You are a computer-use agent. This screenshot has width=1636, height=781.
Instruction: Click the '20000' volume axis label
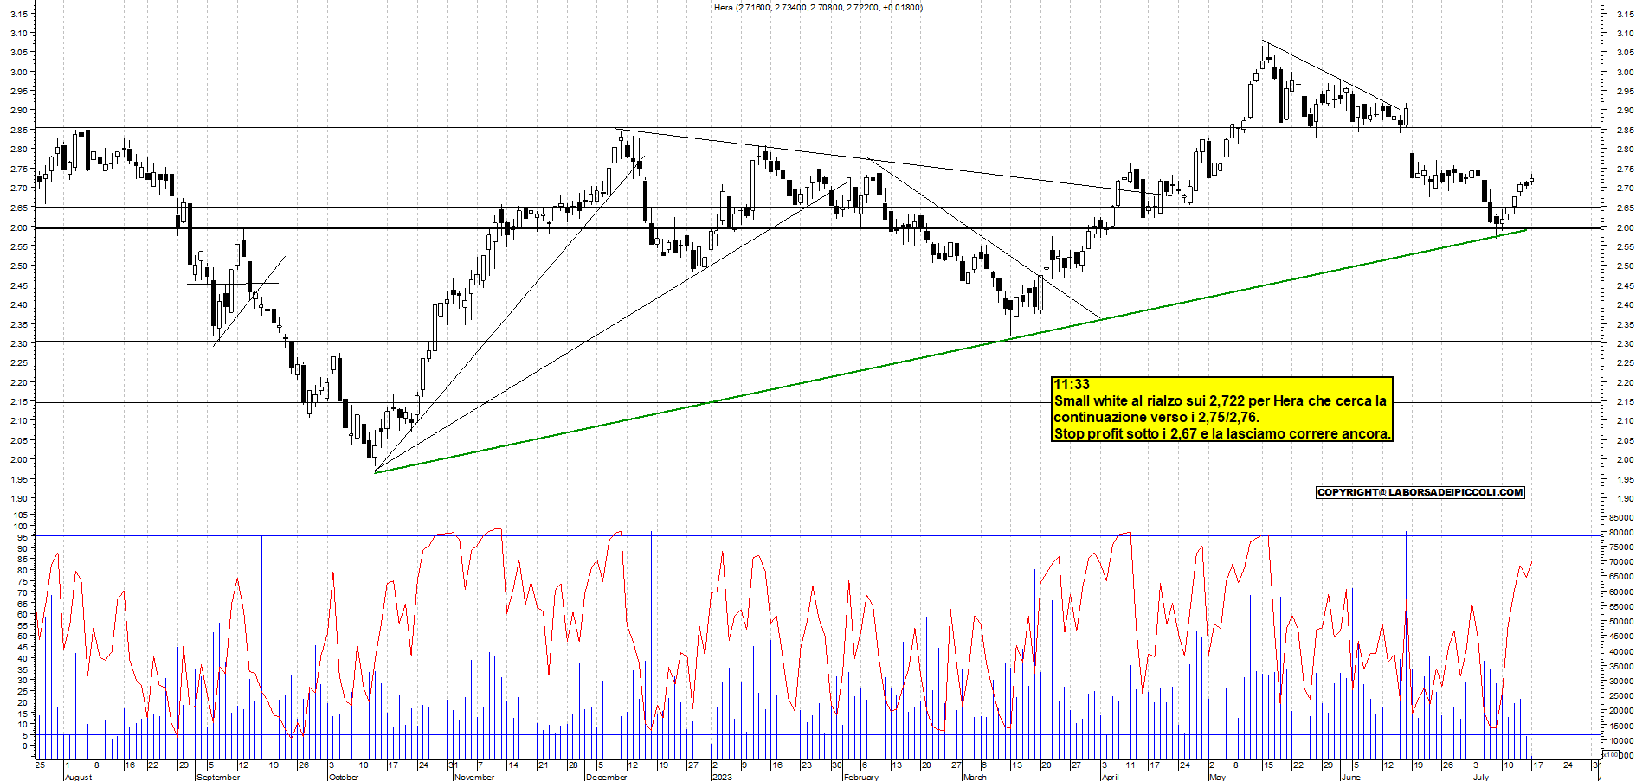coord(1621,710)
